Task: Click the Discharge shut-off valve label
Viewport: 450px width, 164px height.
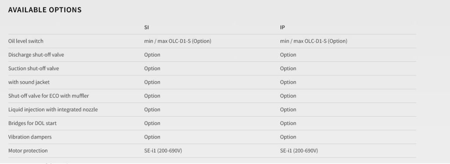Action: tap(36, 55)
